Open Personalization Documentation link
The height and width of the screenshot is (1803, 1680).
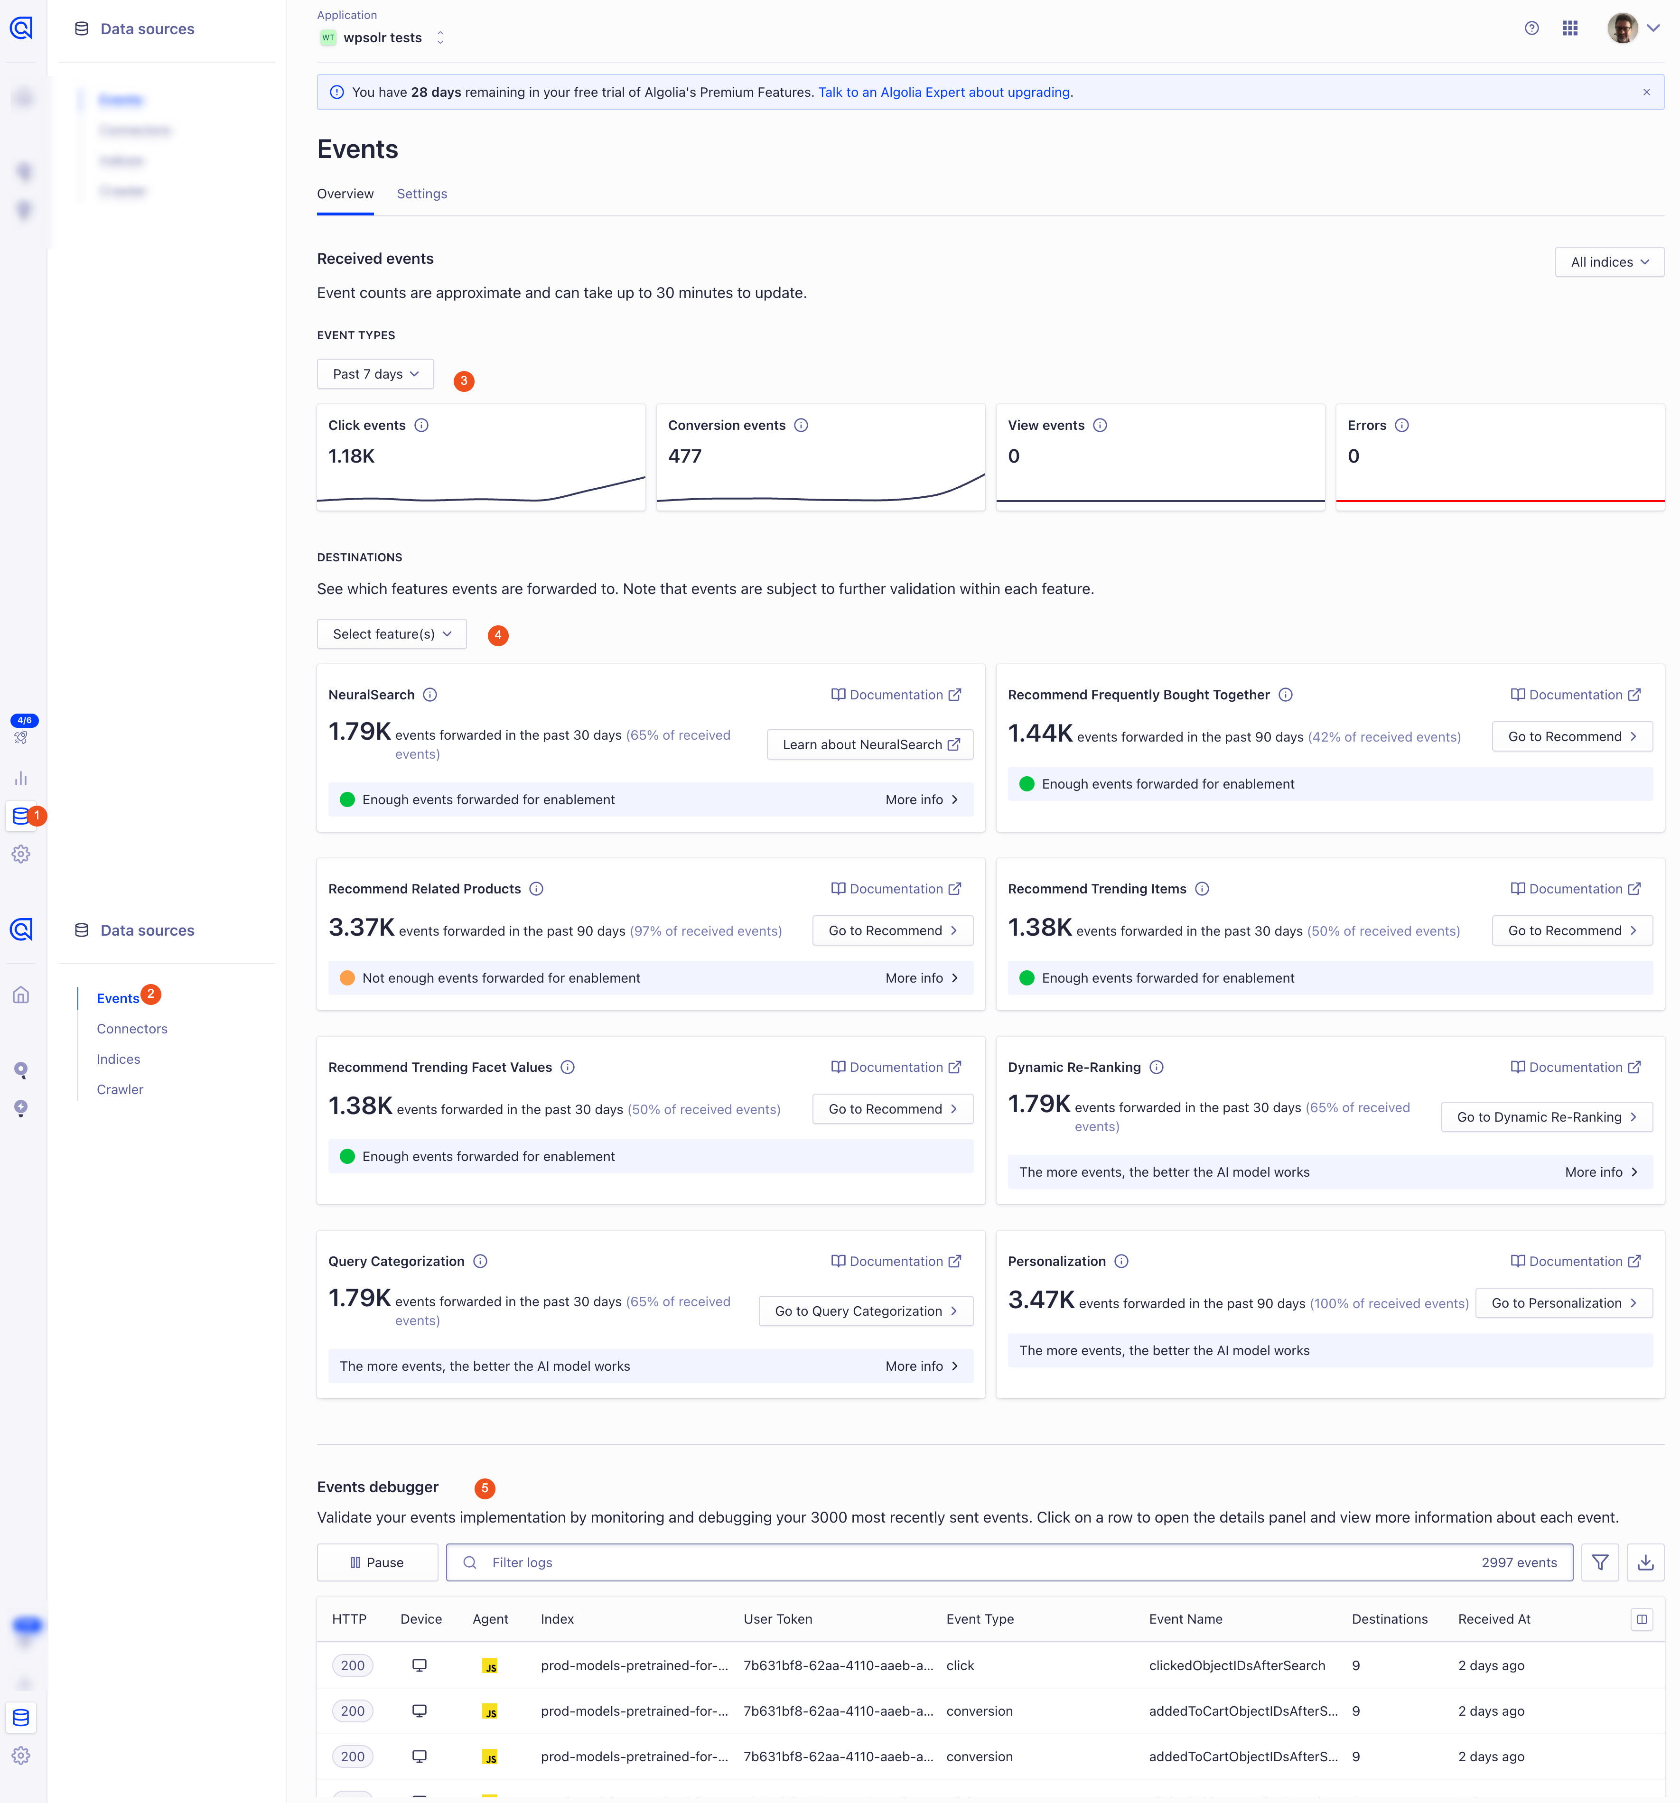[x=1576, y=1262]
